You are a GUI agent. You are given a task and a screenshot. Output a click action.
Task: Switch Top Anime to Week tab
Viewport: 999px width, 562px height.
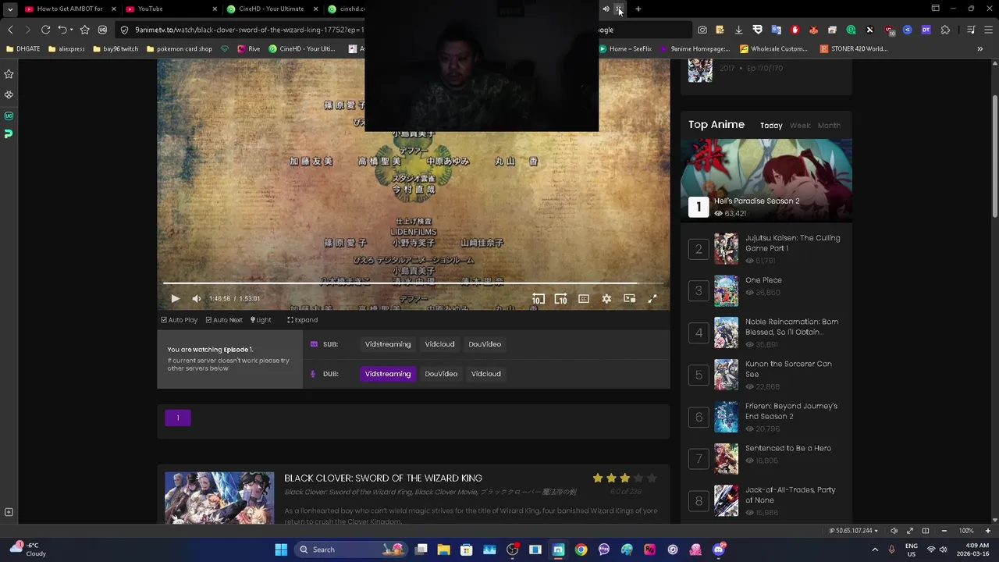tap(800, 126)
